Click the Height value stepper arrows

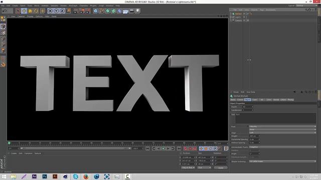click(x=259, y=136)
